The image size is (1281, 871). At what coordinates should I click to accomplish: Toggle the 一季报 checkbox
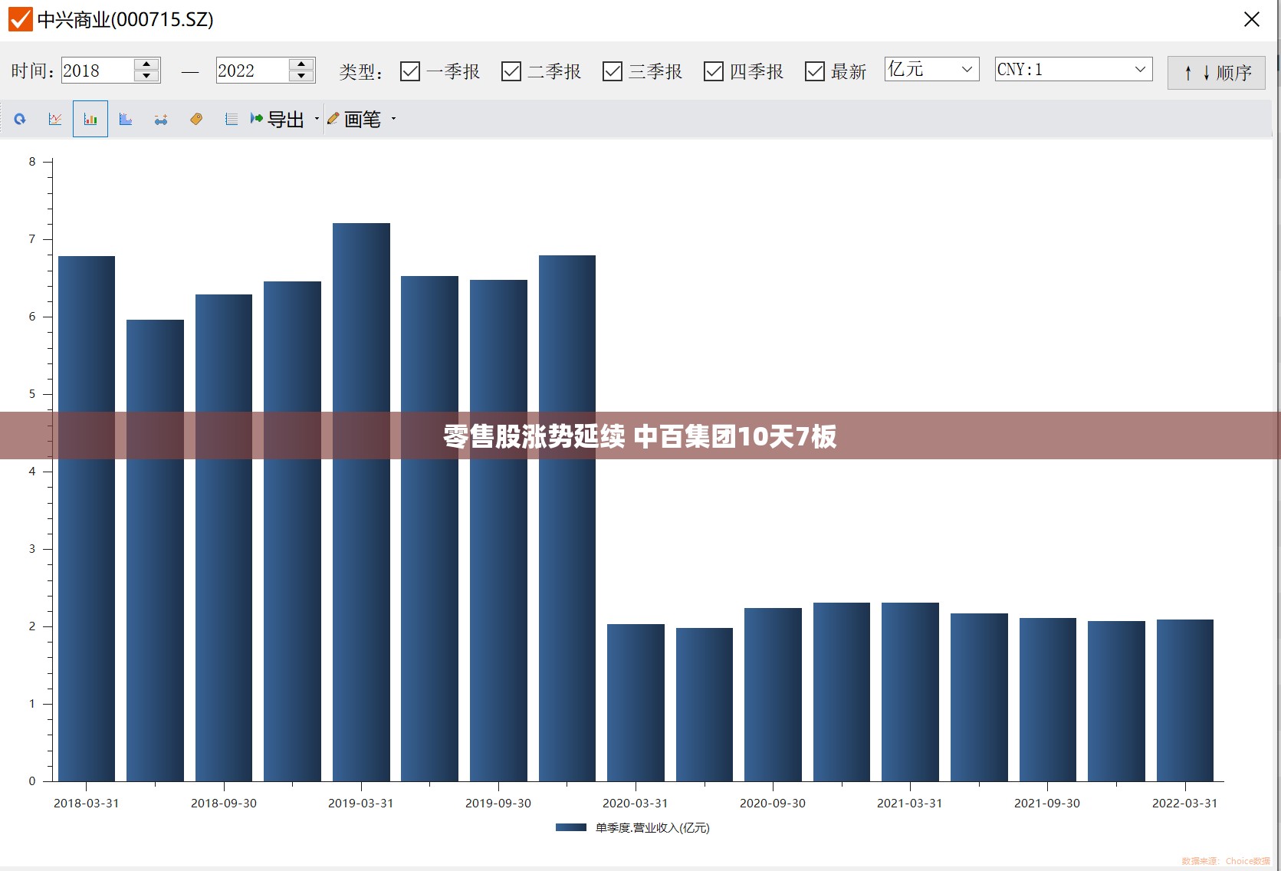pos(410,71)
